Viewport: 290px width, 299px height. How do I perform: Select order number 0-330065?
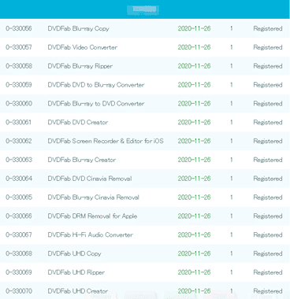click(x=19, y=197)
